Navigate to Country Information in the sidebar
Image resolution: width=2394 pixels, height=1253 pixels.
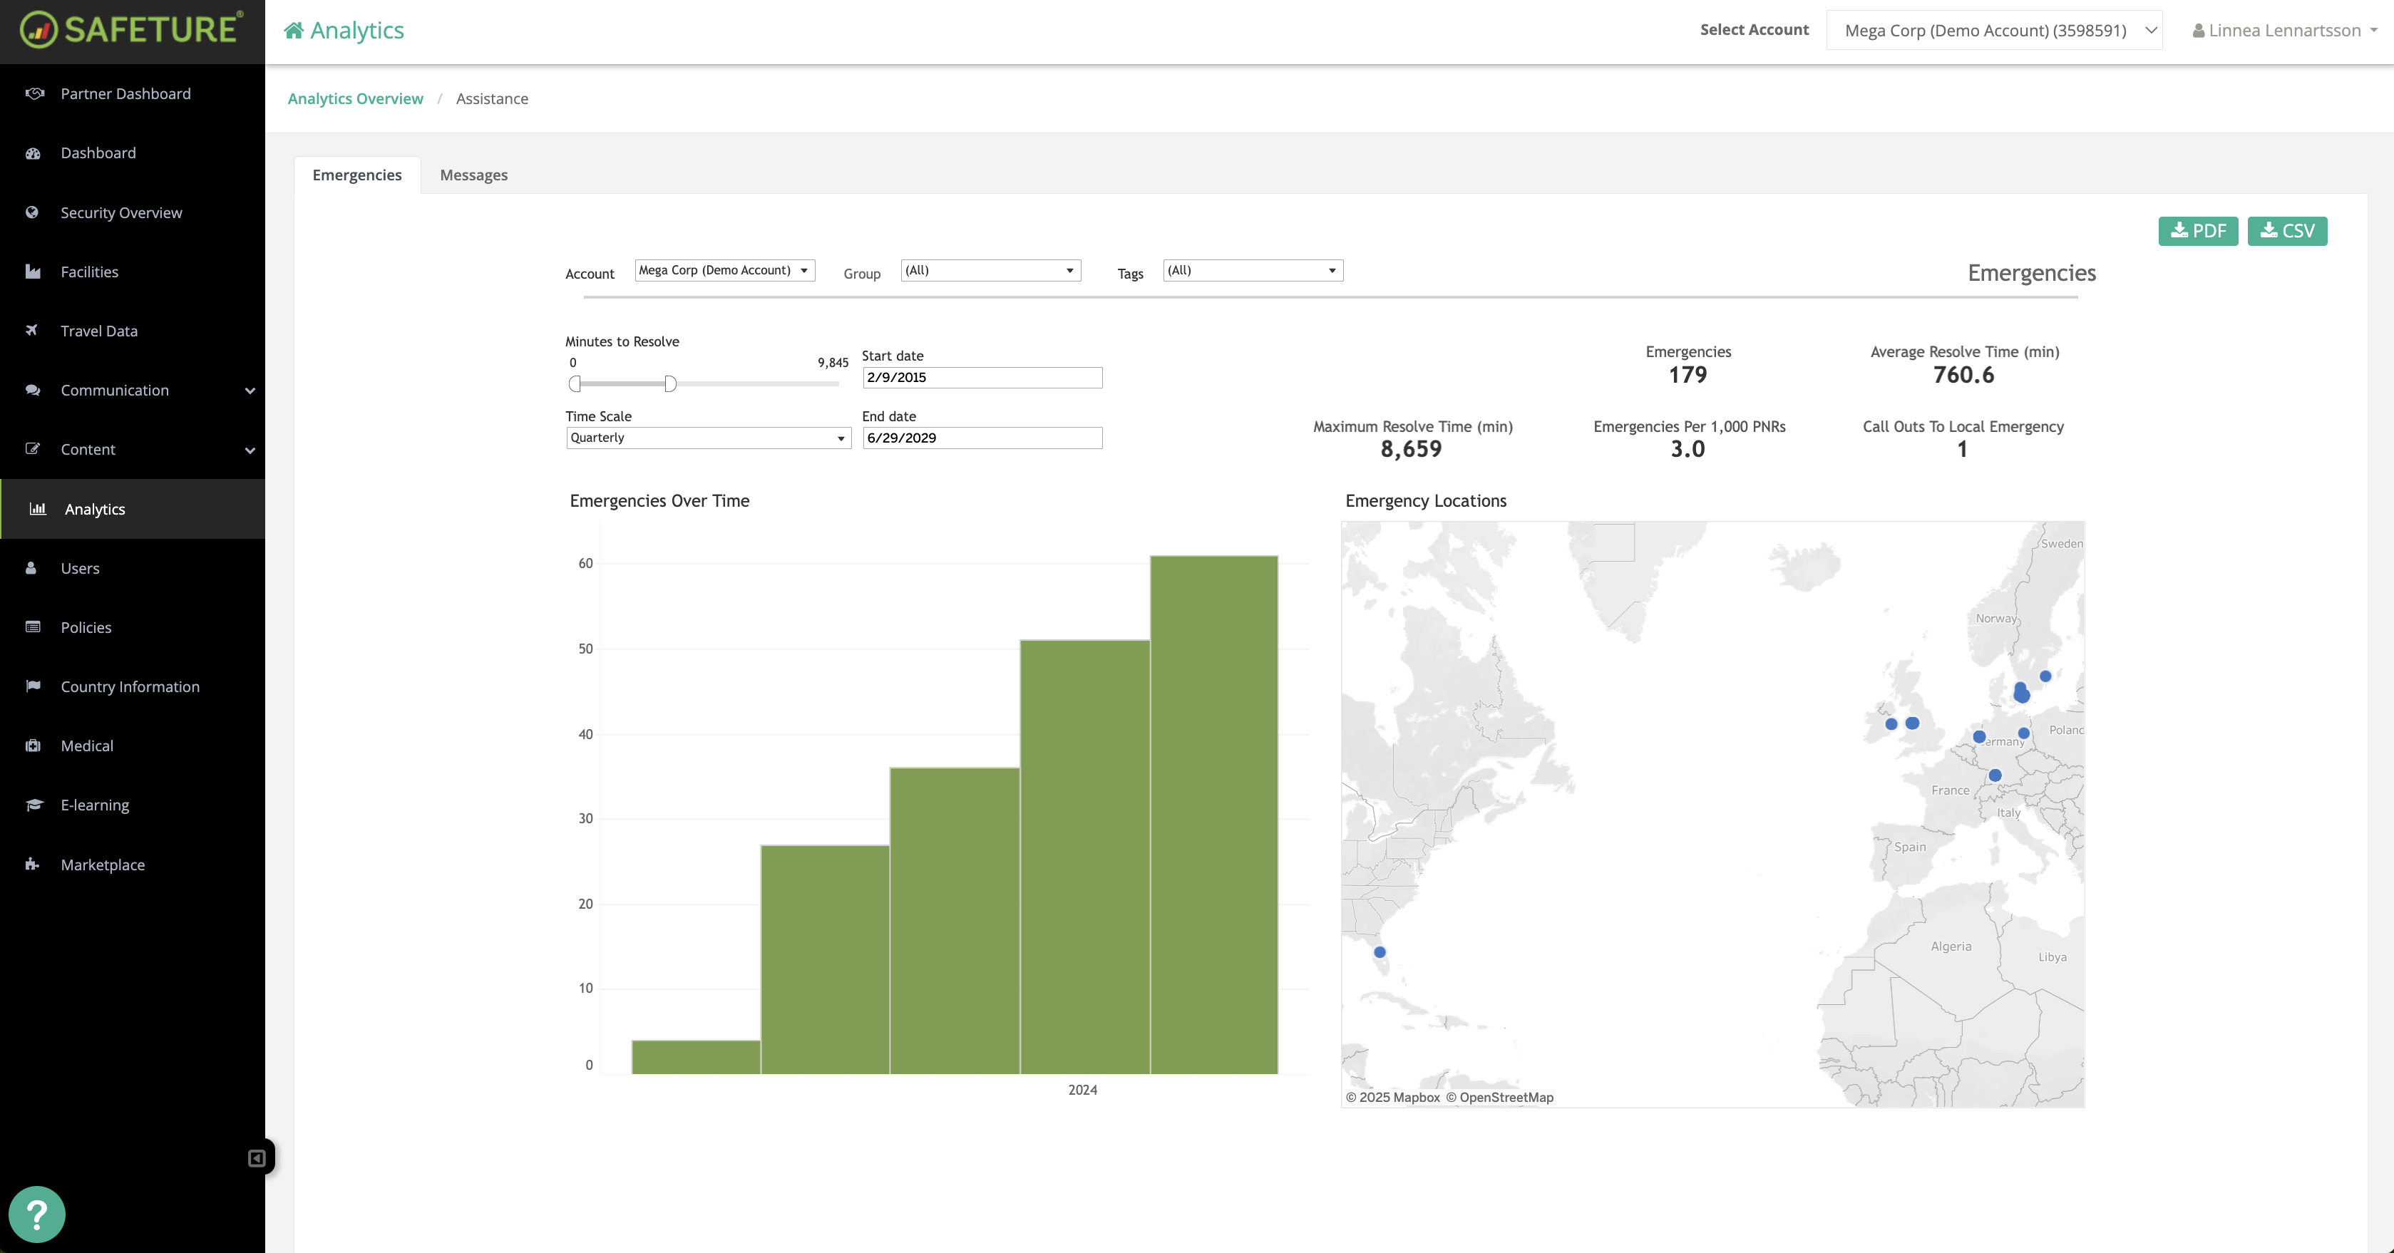pyautogui.click(x=130, y=686)
